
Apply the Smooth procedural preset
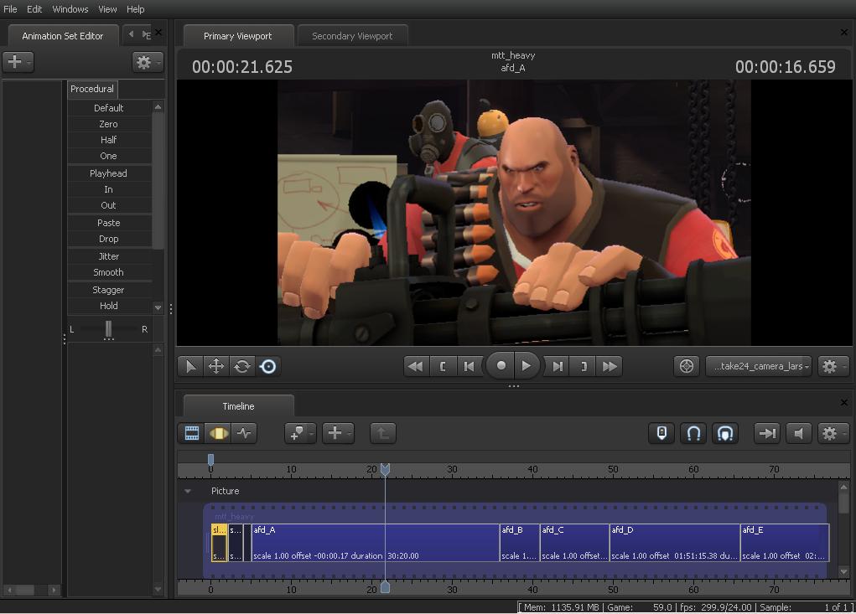coord(108,272)
